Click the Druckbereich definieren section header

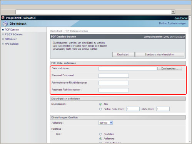118,99
